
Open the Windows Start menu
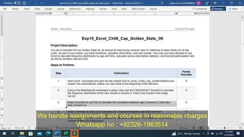tap(4, 134)
